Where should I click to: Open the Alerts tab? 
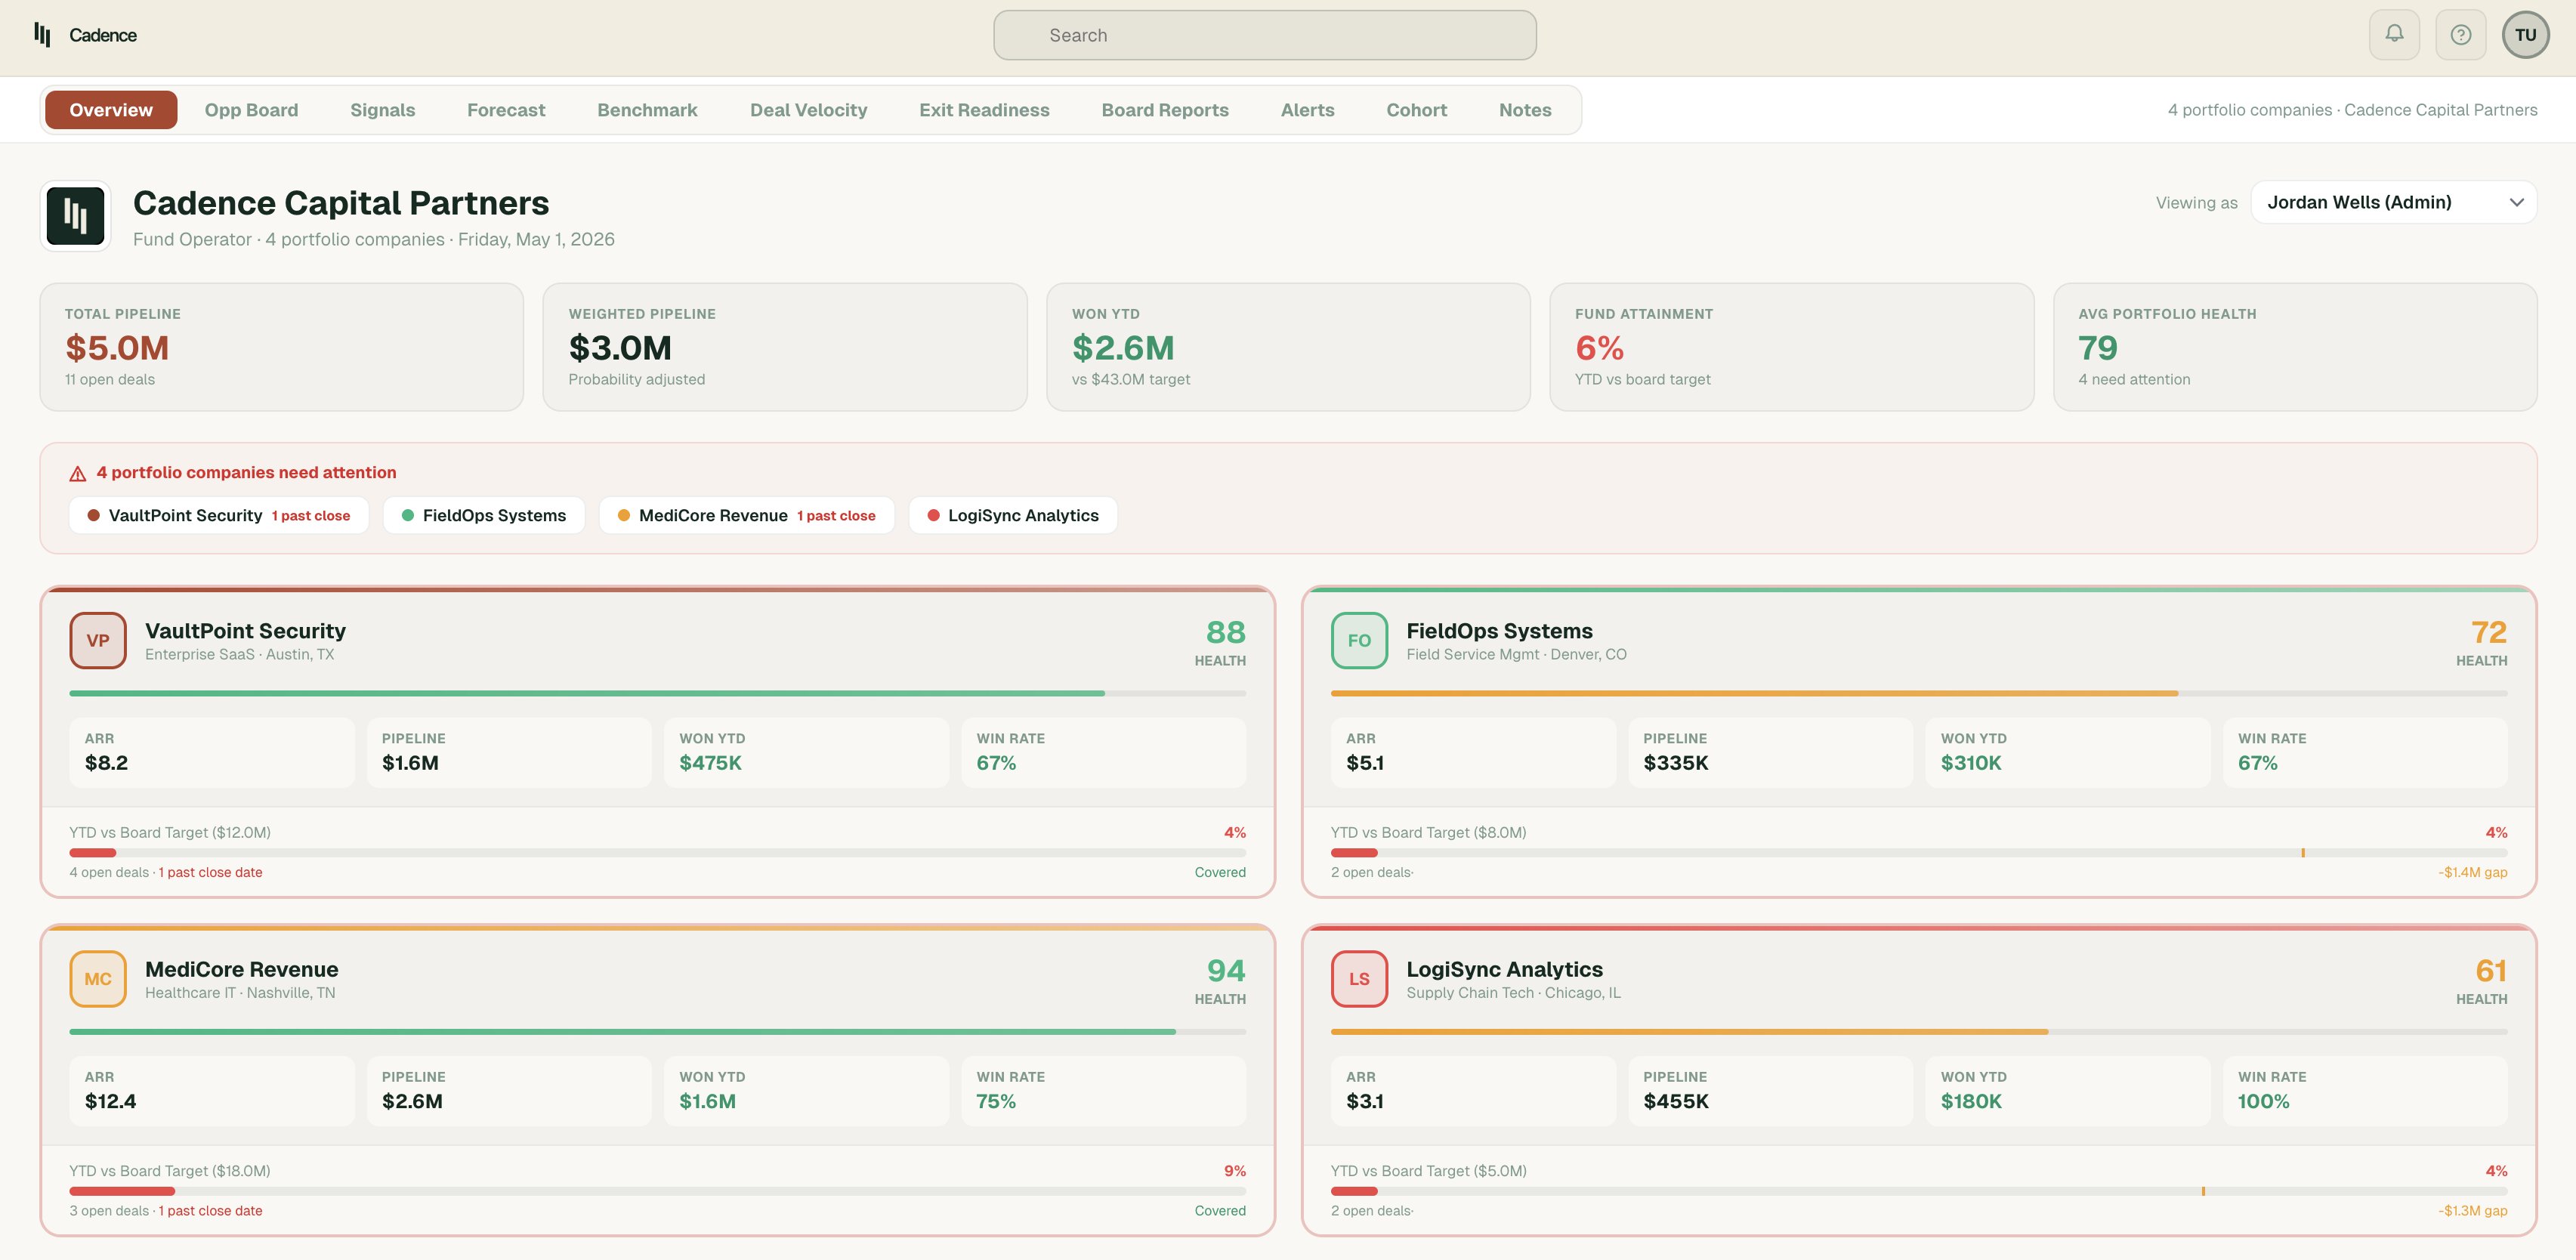(x=1307, y=110)
